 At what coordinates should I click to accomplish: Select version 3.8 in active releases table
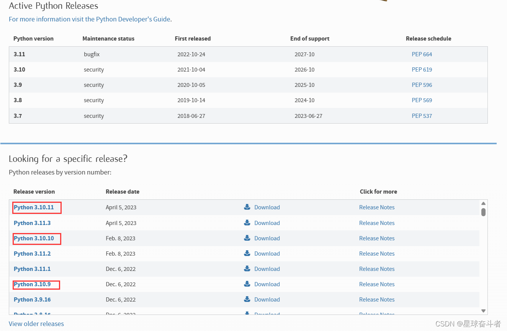18,100
